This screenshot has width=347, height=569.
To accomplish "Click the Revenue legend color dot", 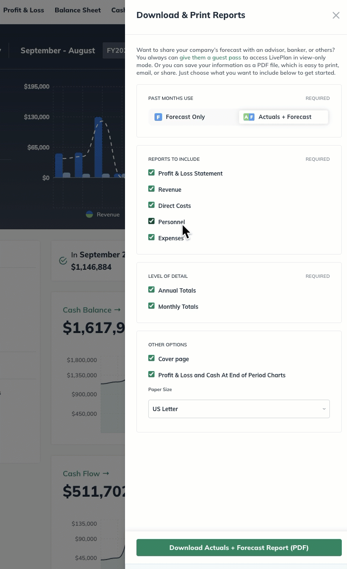I will [x=89, y=215].
